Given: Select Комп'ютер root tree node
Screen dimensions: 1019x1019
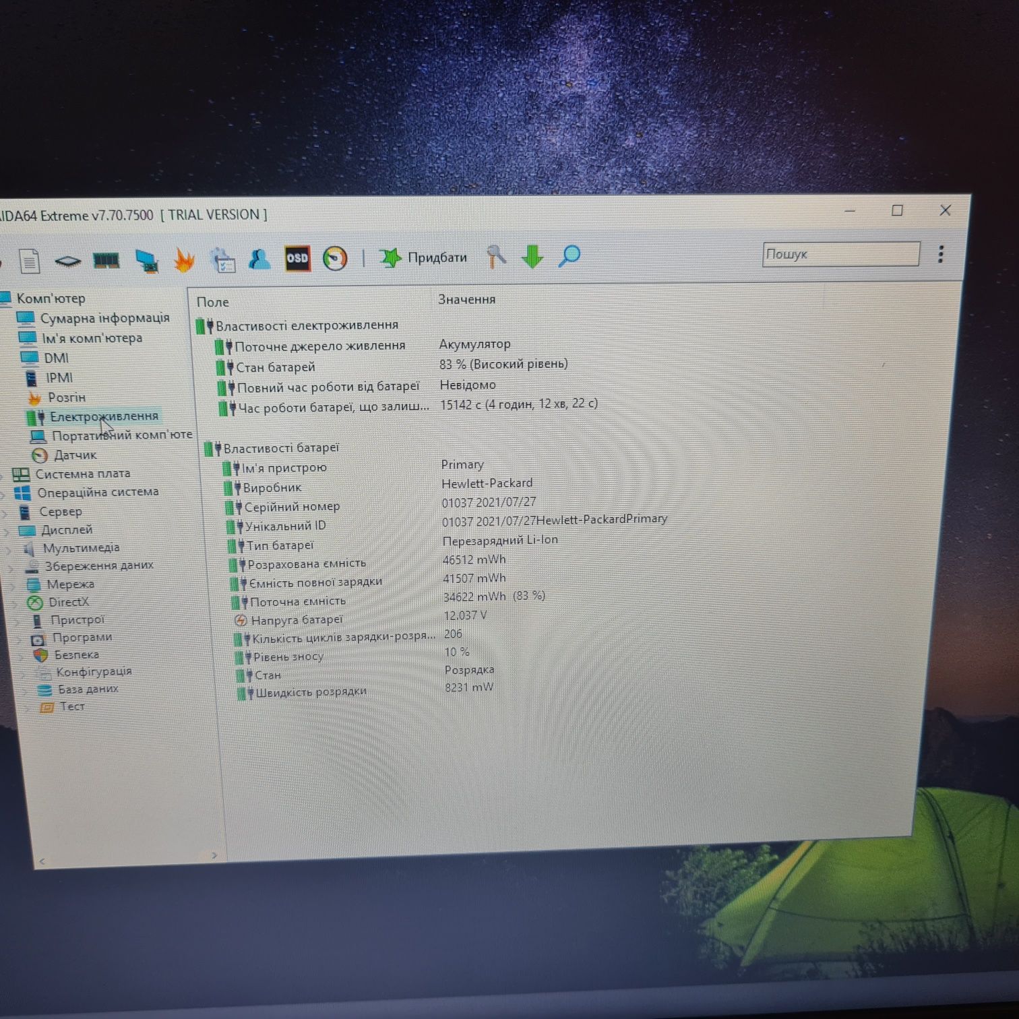Looking at the screenshot, I should point(43,298).
